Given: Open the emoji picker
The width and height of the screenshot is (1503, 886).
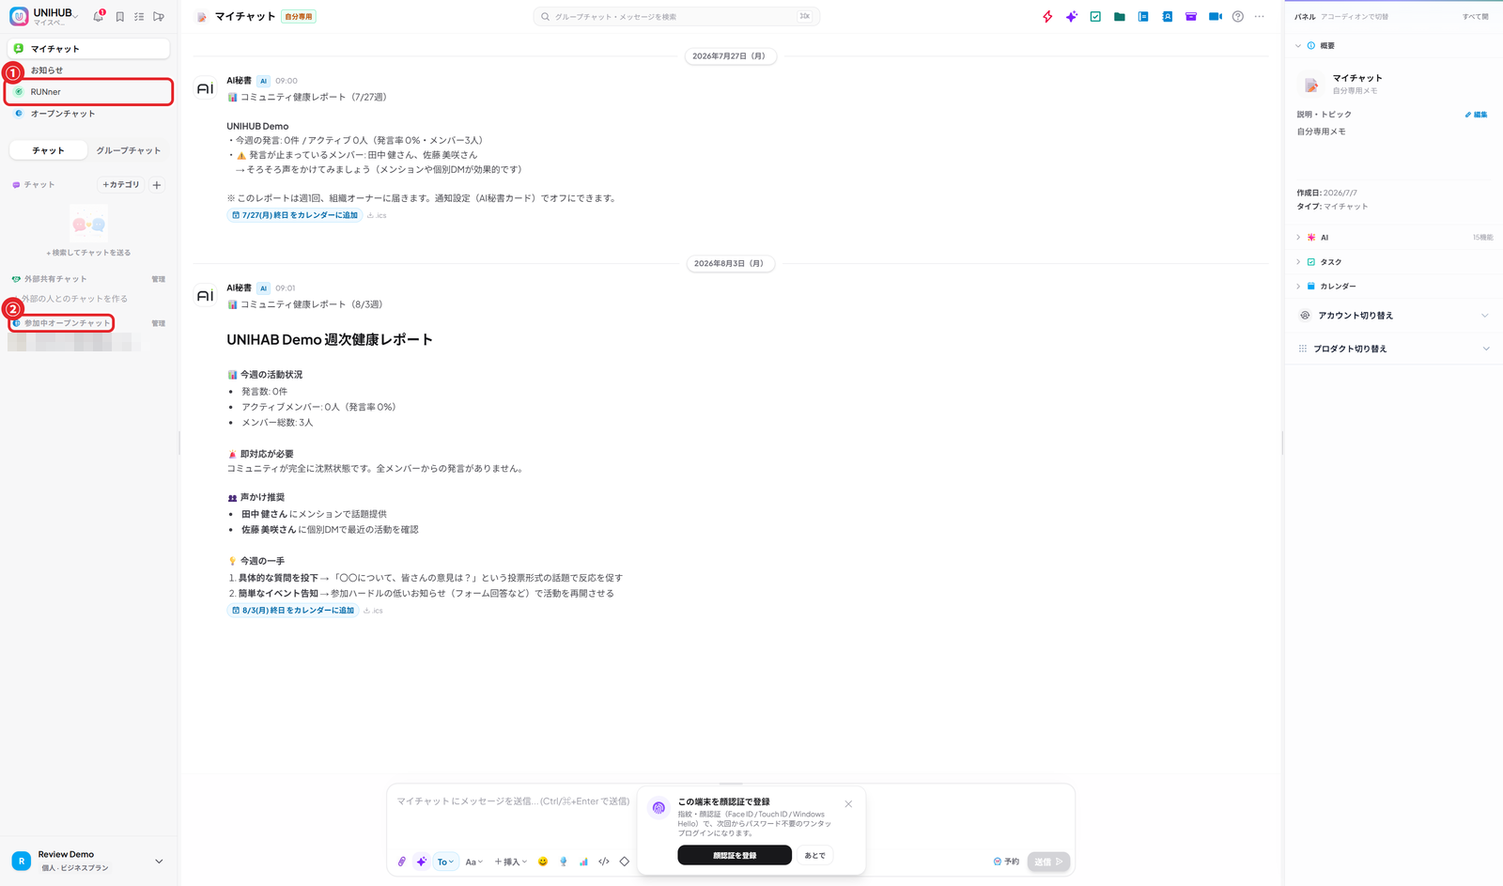Looking at the screenshot, I should [x=543, y=862].
